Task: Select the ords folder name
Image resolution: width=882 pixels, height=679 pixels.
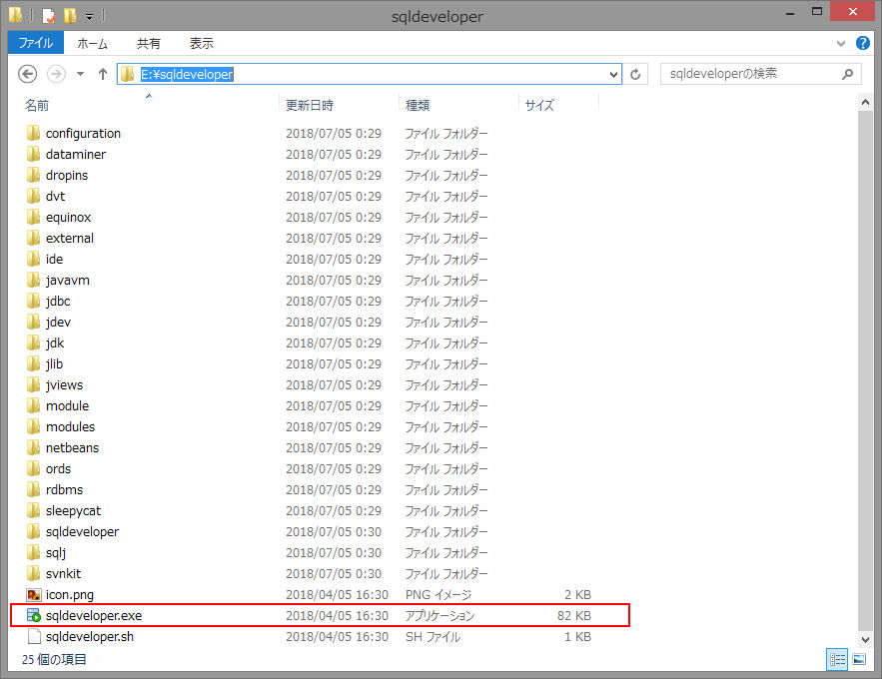Action: (59, 468)
